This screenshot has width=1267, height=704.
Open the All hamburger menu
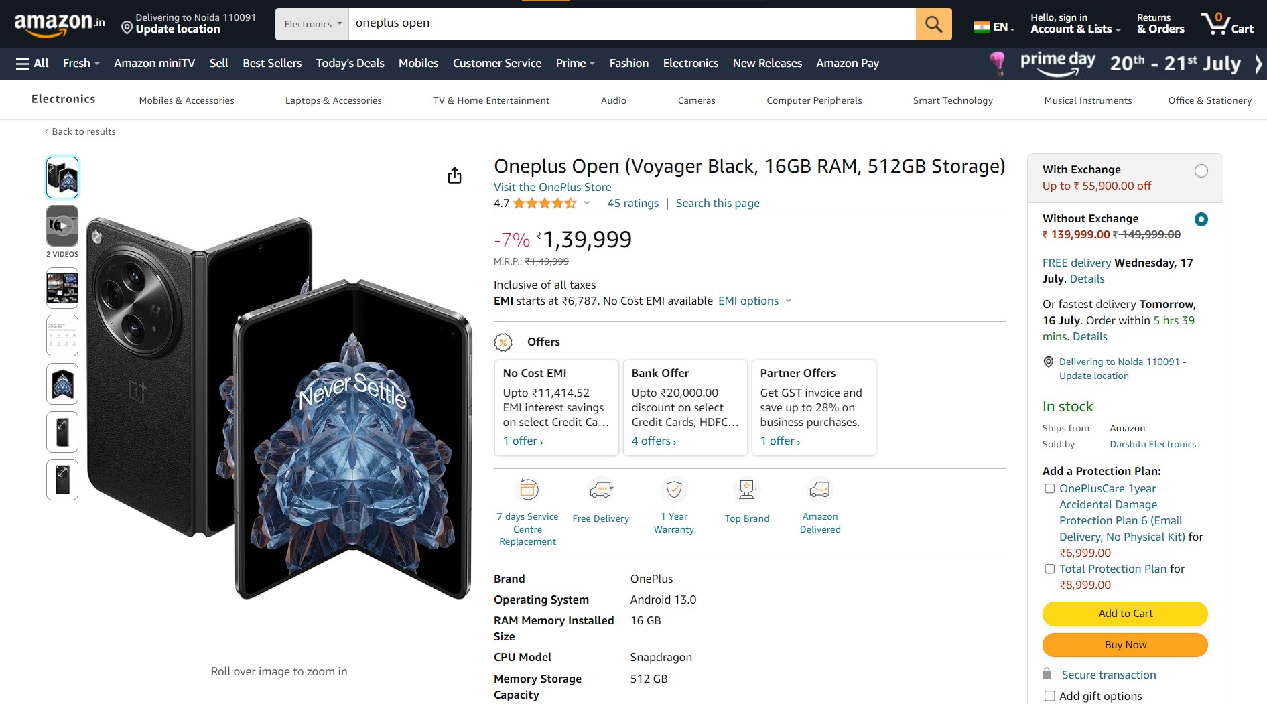tap(32, 63)
